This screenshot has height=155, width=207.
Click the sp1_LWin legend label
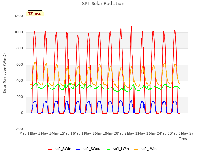[x=121, y=149]
